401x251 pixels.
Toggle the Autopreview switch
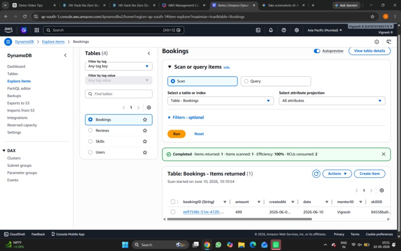[317, 51]
